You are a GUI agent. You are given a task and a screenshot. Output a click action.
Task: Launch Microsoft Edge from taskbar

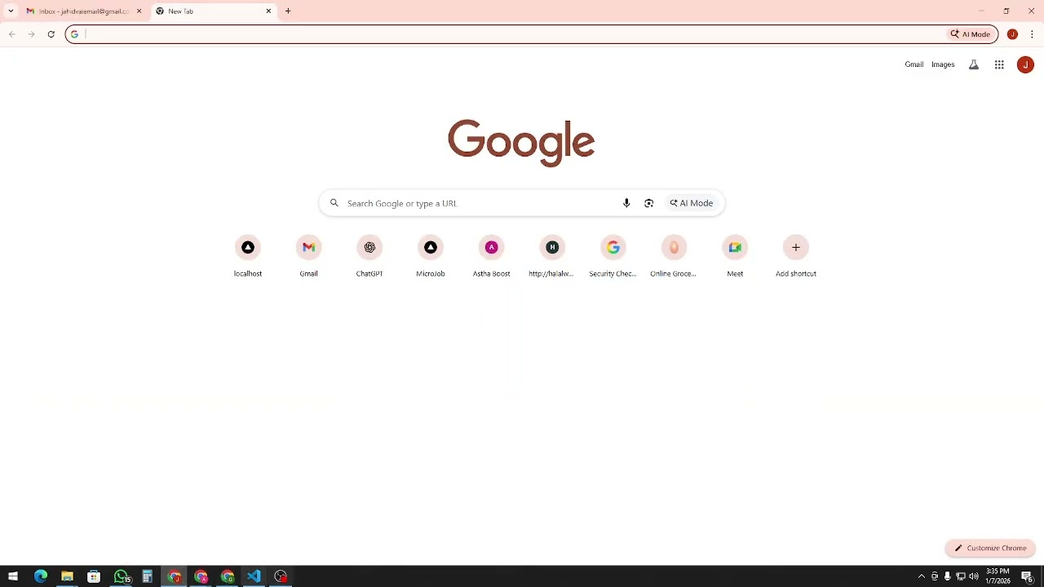click(x=41, y=576)
